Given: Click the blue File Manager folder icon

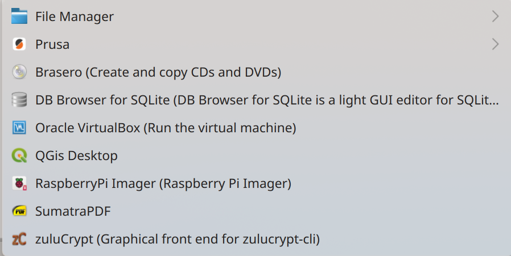Looking at the screenshot, I should coord(19,16).
